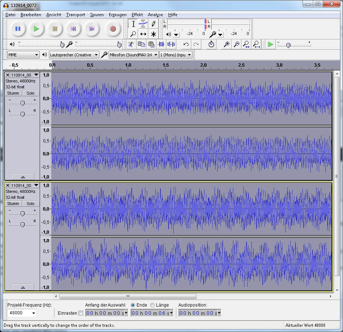
Task: Open the Spuren menu
Action: click(97, 15)
